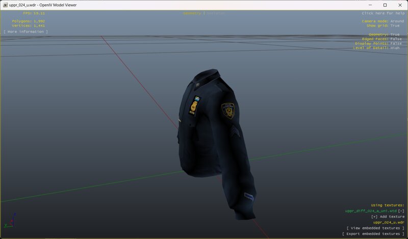
Task: Close the OpenIV Model Viewer window
Action: (400, 5)
